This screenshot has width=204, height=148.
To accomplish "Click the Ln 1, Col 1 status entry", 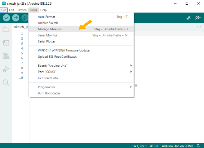I will click(139, 146).
